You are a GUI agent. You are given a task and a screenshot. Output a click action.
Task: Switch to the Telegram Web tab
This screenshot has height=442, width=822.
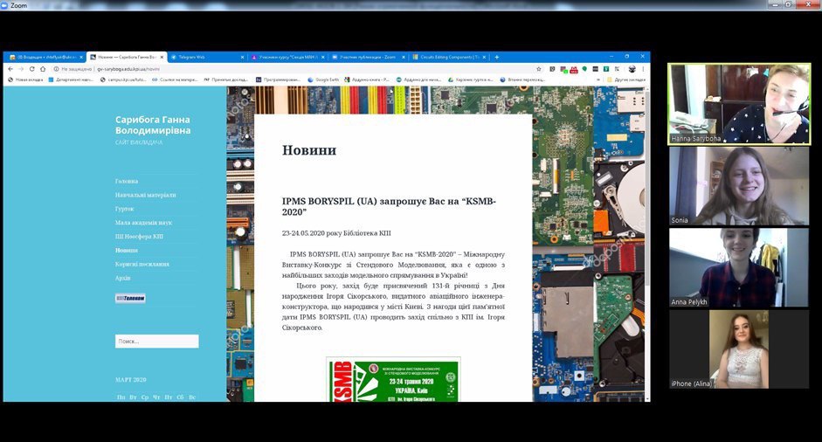click(206, 57)
